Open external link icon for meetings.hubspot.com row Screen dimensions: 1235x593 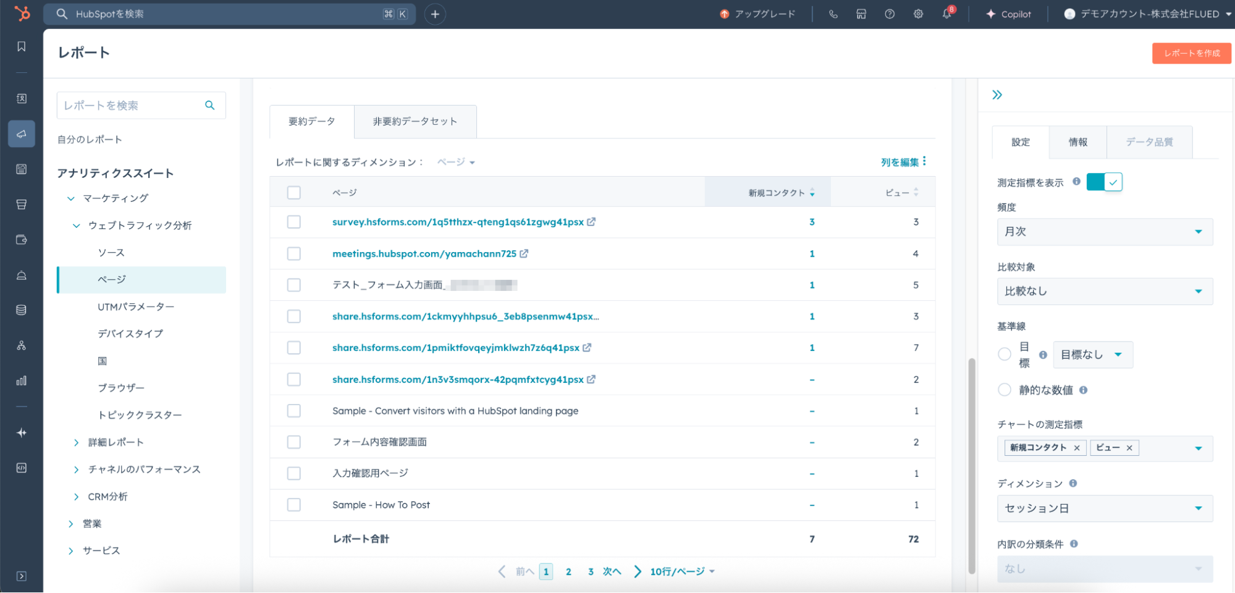[524, 254]
